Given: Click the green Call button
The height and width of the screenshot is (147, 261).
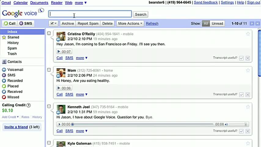Looking at the screenshot, I should 10,24.
